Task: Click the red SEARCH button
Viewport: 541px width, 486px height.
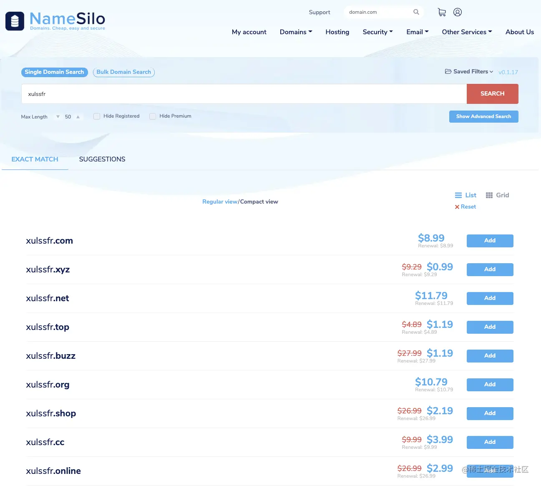Action: 493,94
